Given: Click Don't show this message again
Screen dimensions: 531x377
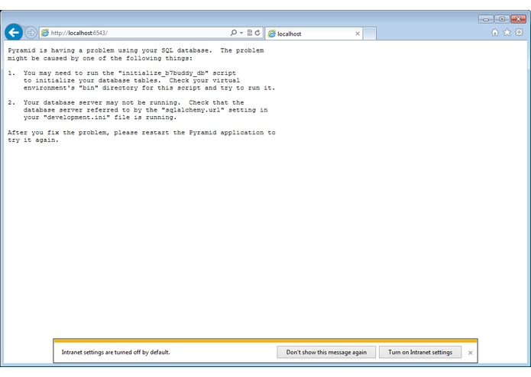Looking at the screenshot, I should [326, 352].
